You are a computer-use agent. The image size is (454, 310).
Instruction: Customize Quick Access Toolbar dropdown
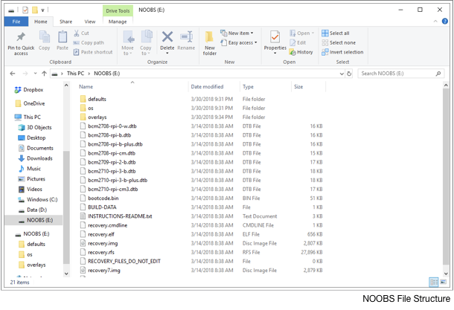(x=42, y=10)
